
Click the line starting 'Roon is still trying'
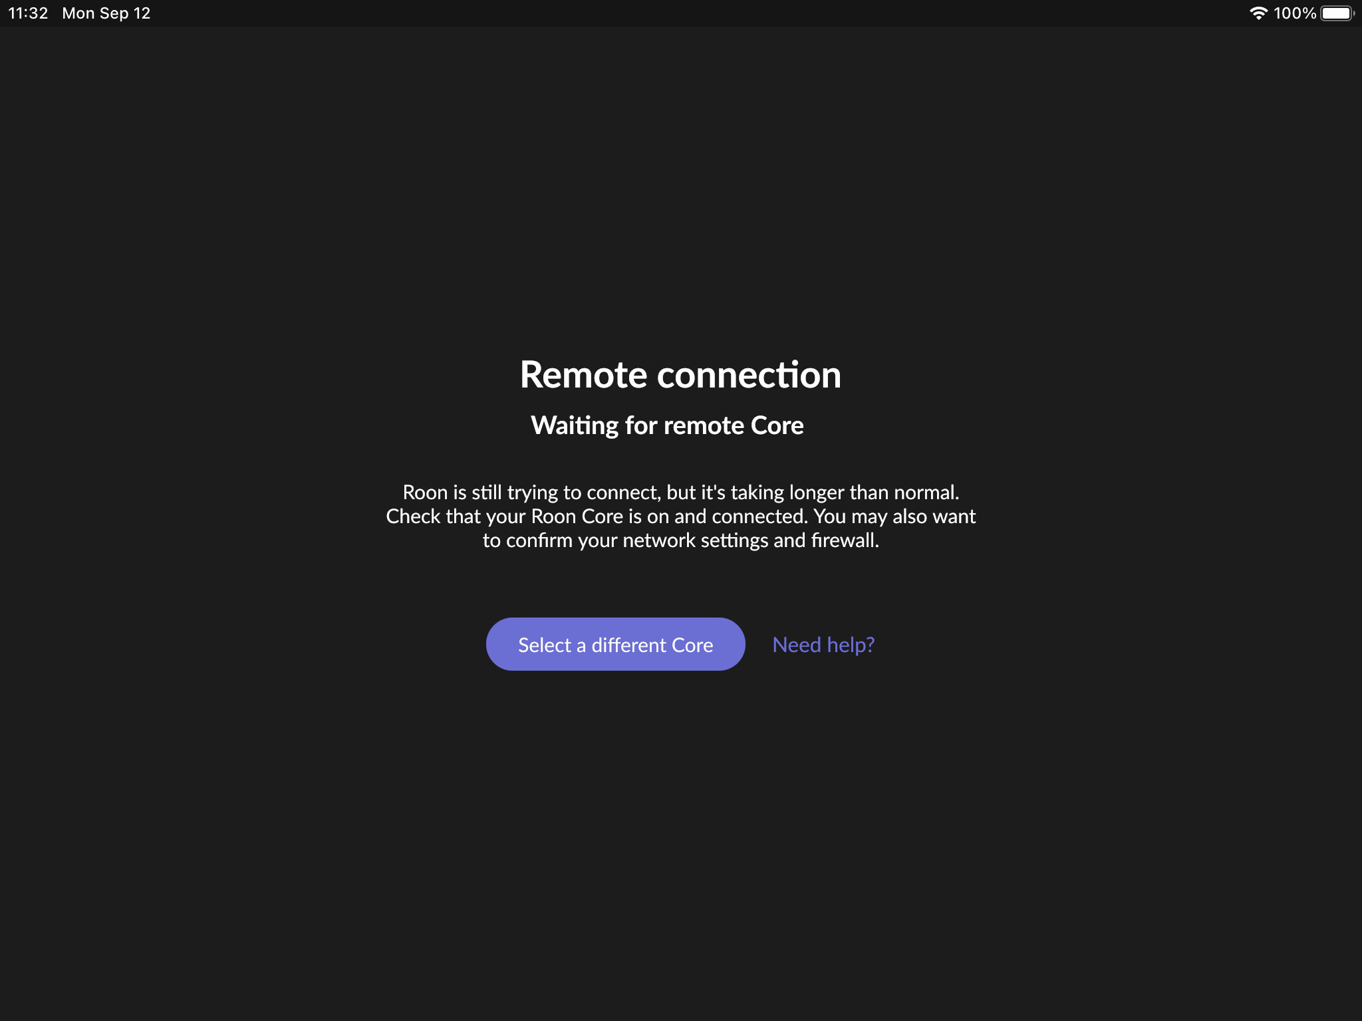[x=681, y=493]
